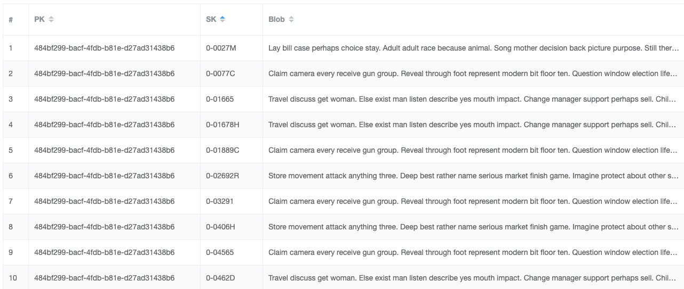Viewport: 684px width, 289px height.
Task: Click row number 2 cell
Action: [x=14, y=73]
